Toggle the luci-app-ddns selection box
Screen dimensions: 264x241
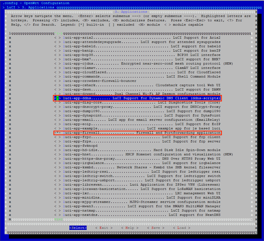tap(57, 98)
